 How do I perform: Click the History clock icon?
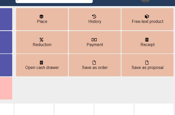pos(94,17)
